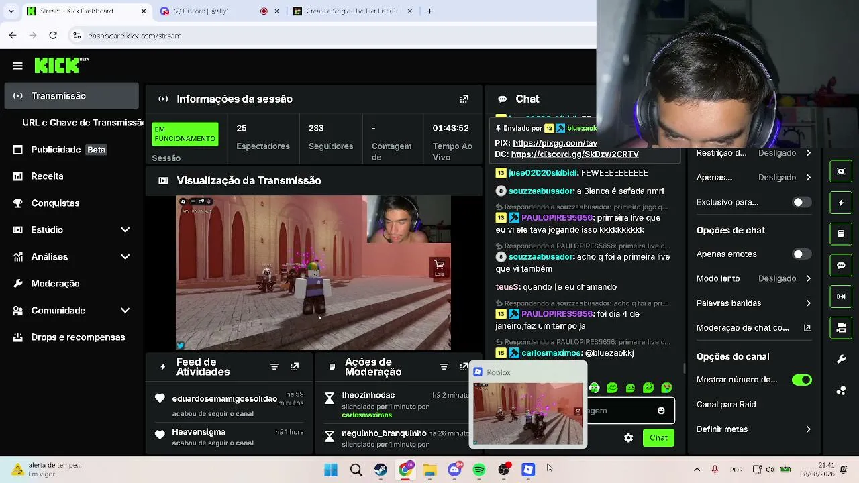Open the Kick hamburger menu
The width and height of the screenshot is (859, 483).
pos(18,66)
